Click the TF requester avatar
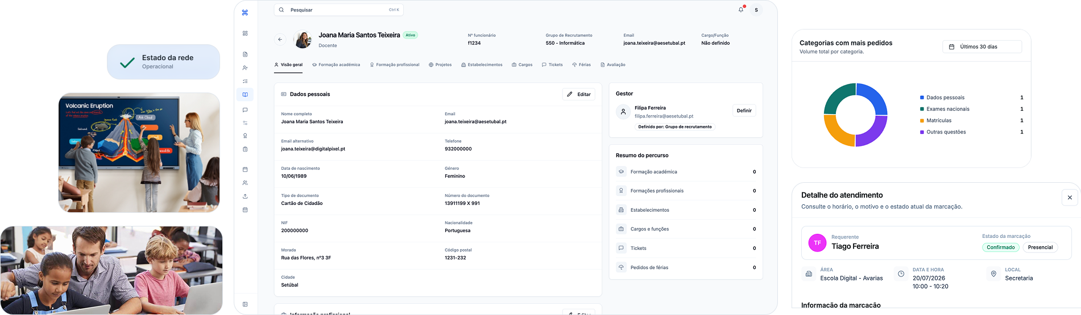Viewport: 1081px width, 315px height. [x=817, y=243]
